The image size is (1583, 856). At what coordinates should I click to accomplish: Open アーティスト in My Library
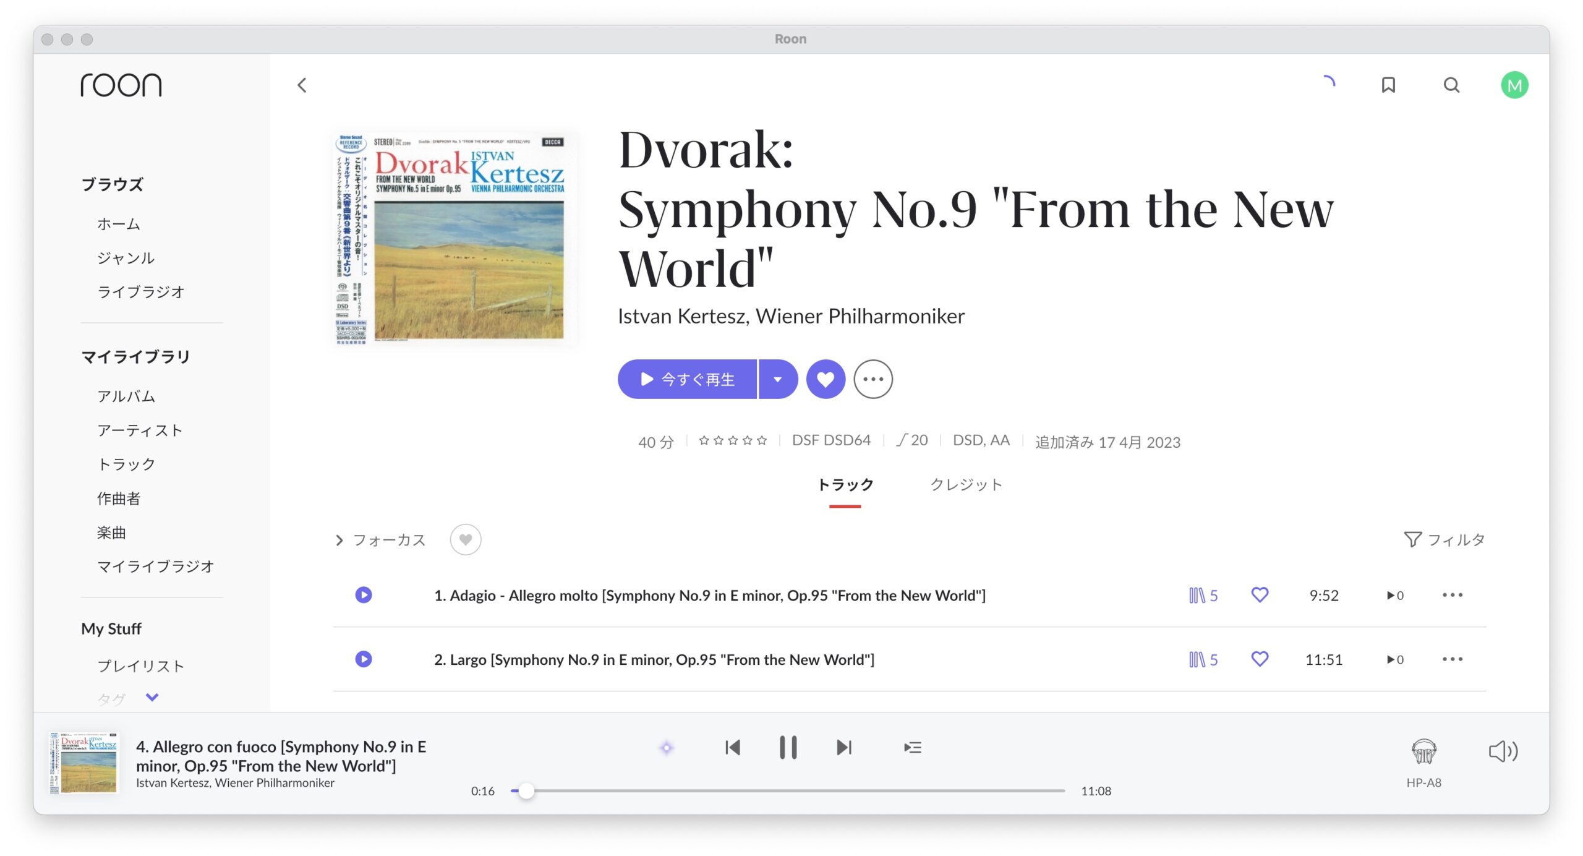(140, 430)
